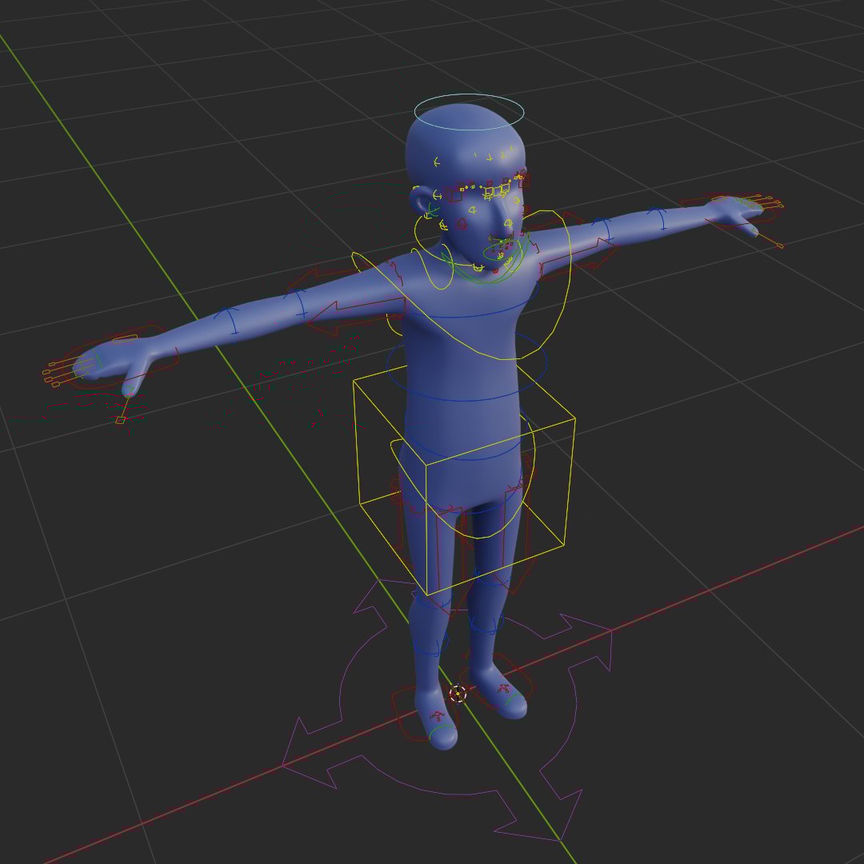Select the large yellow chest loop control
864x864 pixels.
[463, 284]
